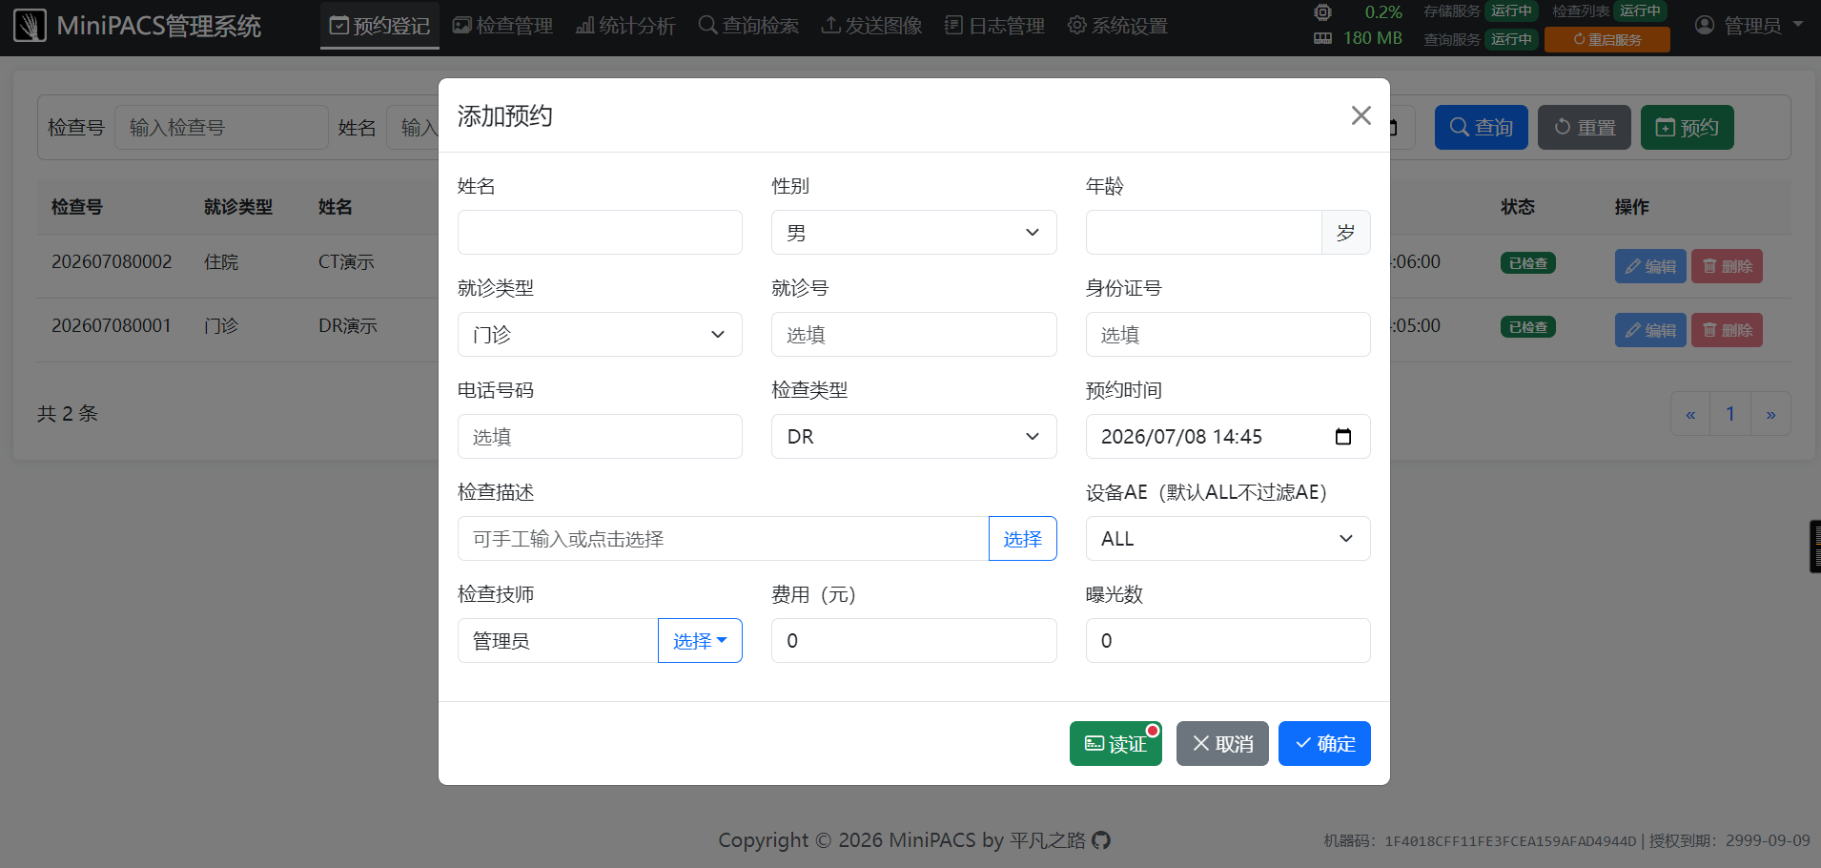Edit record 202607080002
The width and height of the screenshot is (1821, 868).
[1650, 266]
